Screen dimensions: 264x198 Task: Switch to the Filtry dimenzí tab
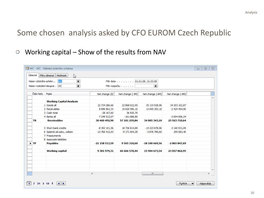[47, 76]
